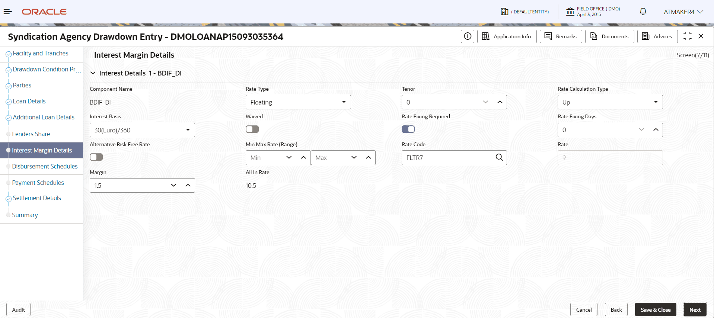Open the Advices panel
714x318 pixels.
657,36
